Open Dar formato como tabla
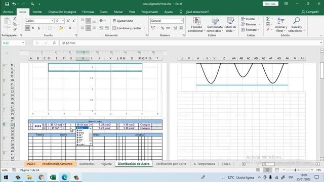Image resolution: width=324 pixels, height=182 pixels. tap(215, 25)
